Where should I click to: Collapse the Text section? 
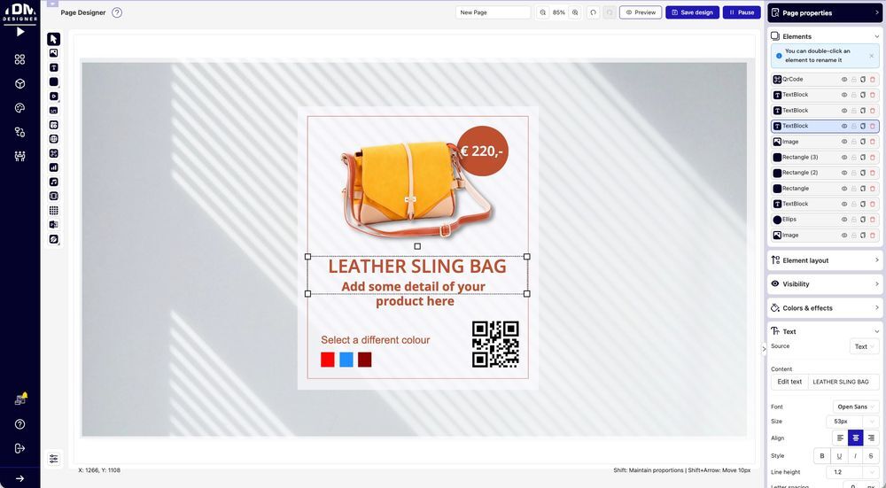tap(824, 331)
